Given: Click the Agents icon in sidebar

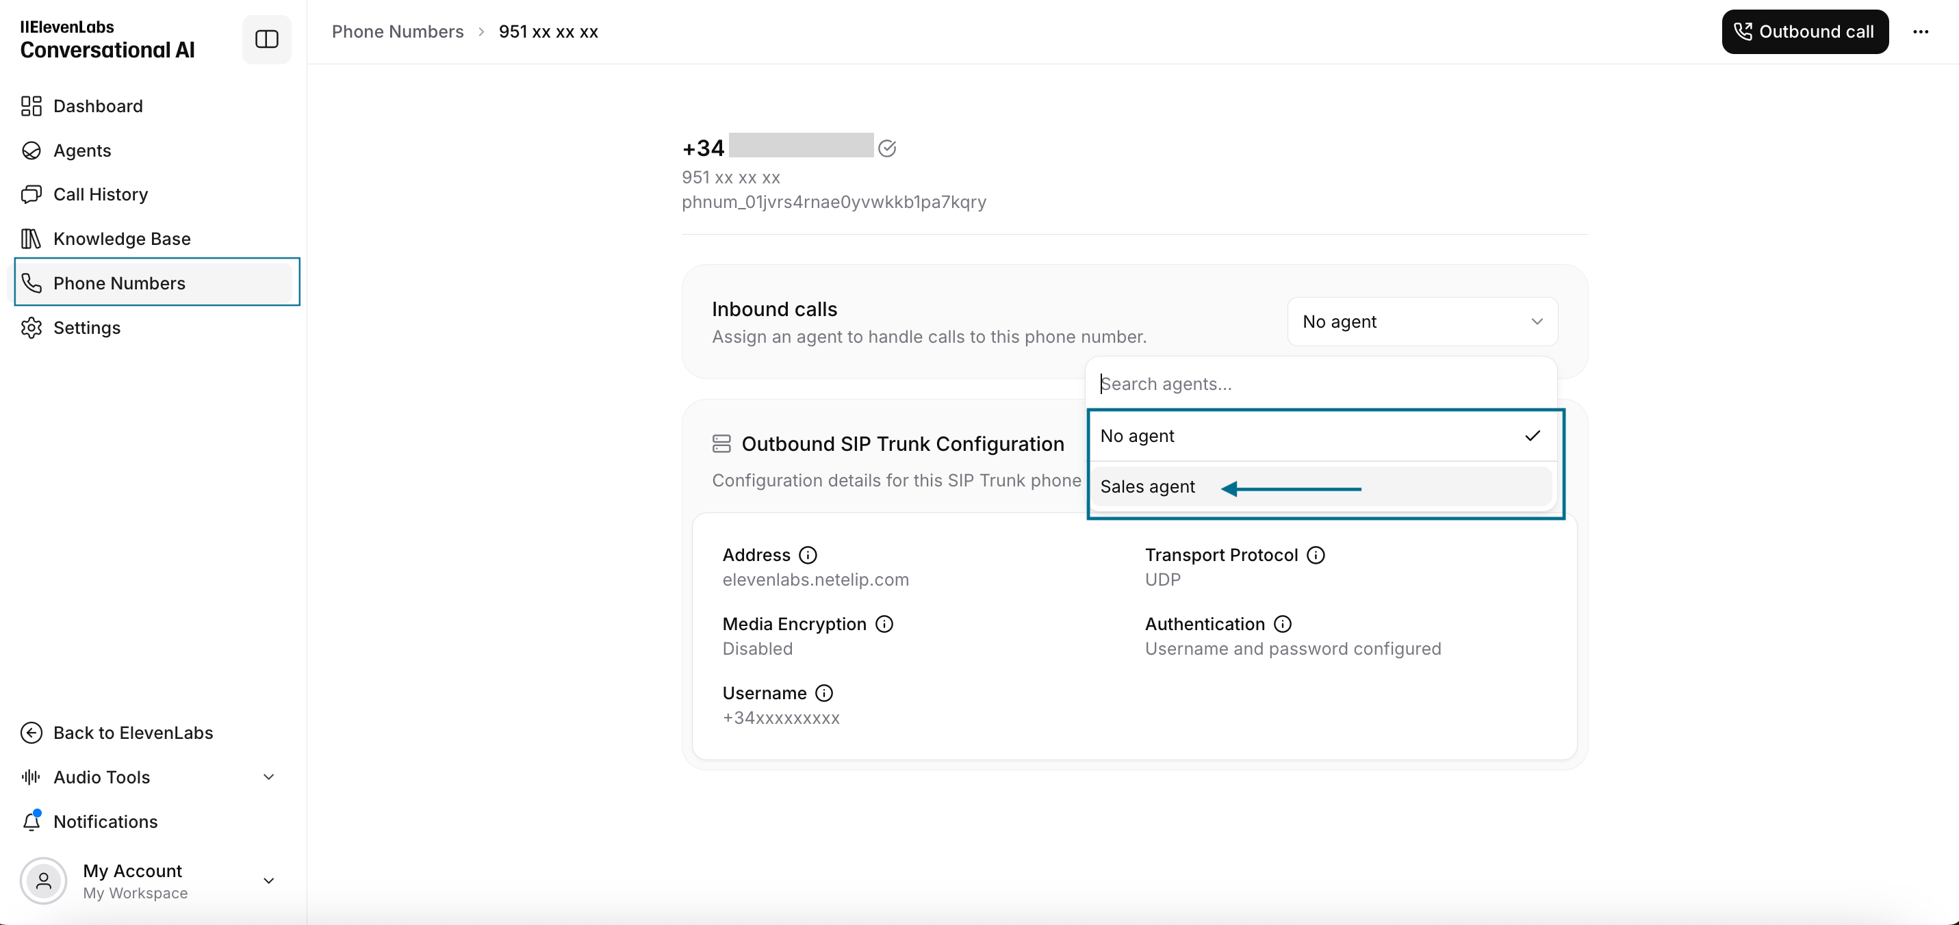Looking at the screenshot, I should click(x=31, y=151).
